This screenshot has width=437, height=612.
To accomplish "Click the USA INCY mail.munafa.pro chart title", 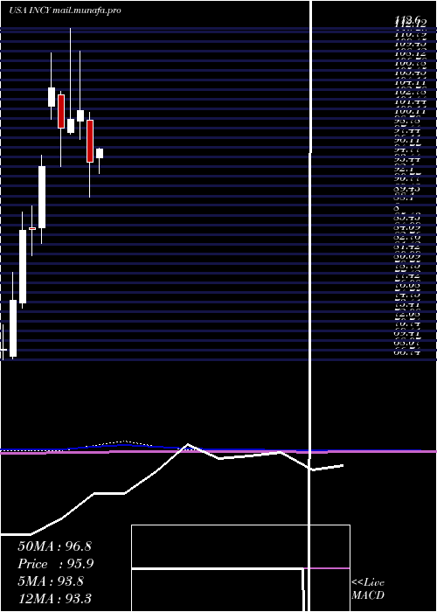I will coord(65,10).
